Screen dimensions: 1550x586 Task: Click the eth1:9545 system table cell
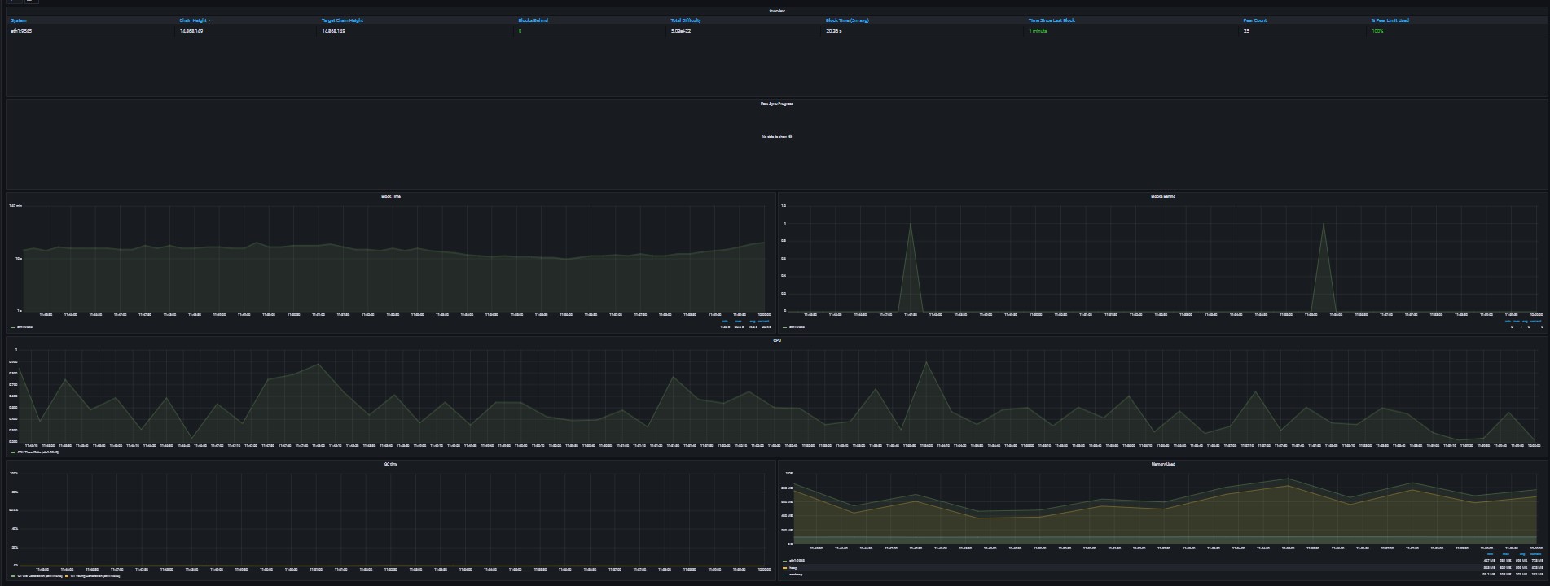[x=21, y=31]
